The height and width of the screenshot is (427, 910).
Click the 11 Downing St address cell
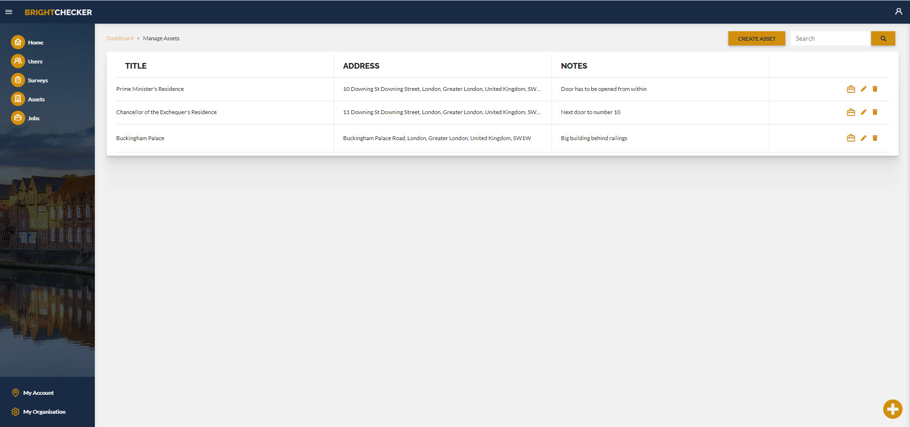click(441, 112)
